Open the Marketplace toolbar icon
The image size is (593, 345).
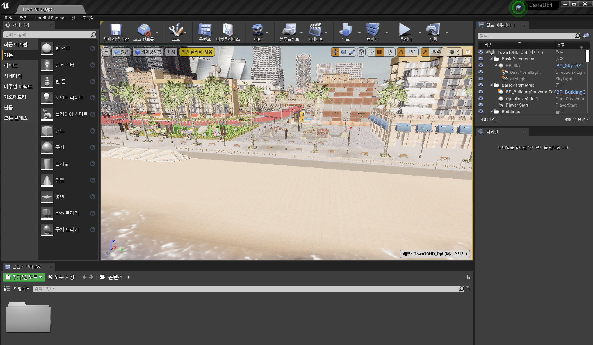(x=228, y=30)
